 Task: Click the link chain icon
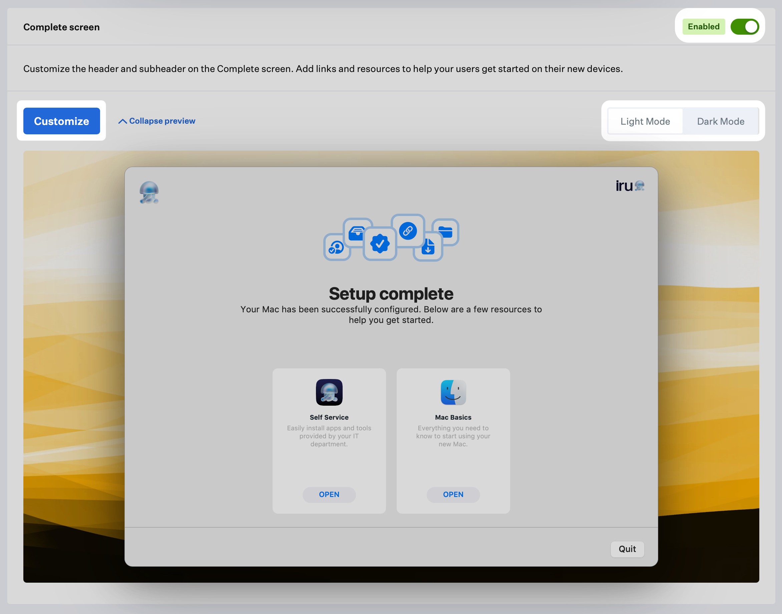(x=408, y=231)
